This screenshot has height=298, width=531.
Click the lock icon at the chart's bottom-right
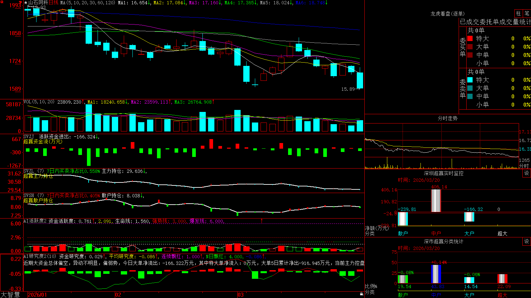click(x=362, y=294)
